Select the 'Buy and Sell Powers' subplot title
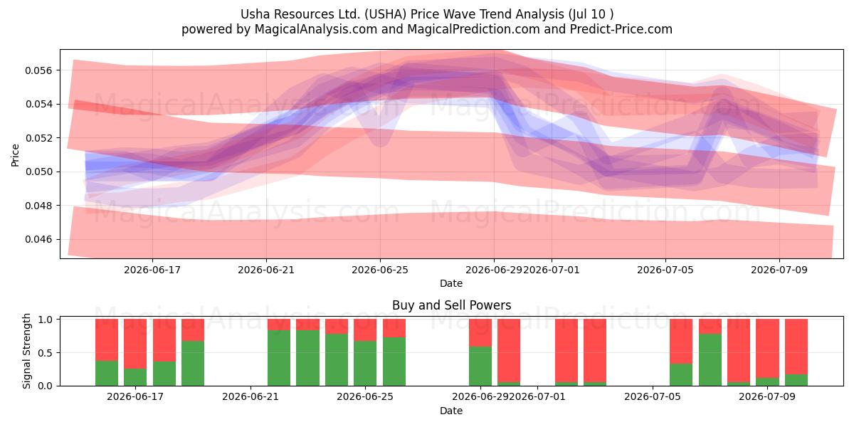This screenshot has width=854, height=427. point(451,305)
